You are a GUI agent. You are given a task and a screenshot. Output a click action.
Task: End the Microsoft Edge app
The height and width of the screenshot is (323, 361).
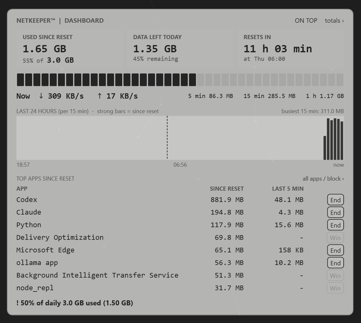pyautogui.click(x=335, y=250)
